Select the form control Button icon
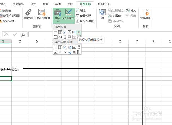 [56, 32]
